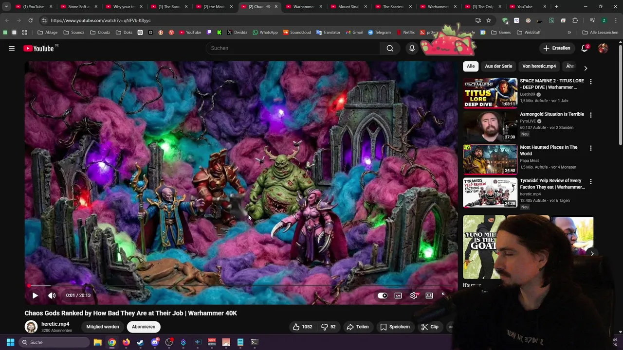Image resolution: width=623 pixels, height=350 pixels.
Task: Open the heretic.mp4 channel avatar
Action: pyautogui.click(x=31, y=327)
